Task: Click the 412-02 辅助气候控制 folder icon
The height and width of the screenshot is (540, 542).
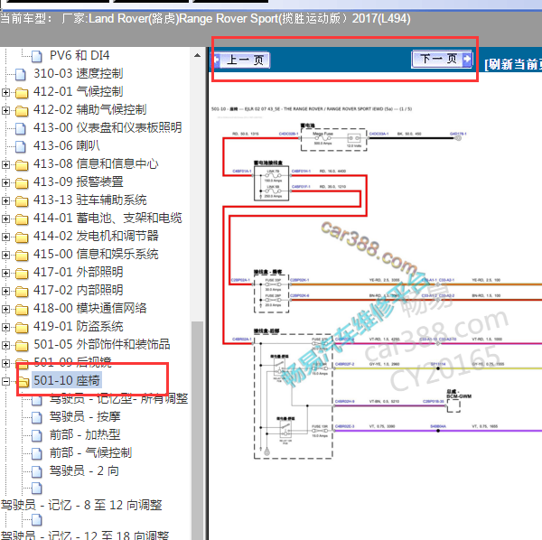Action: [x=22, y=111]
